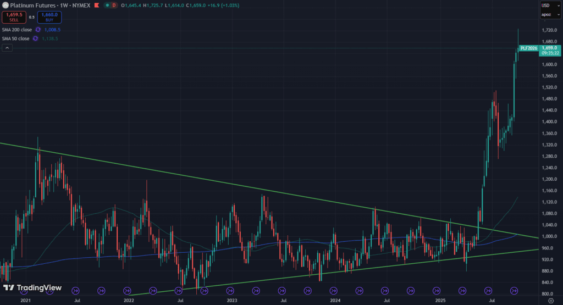Open the apoz unit dropdown
Viewport: 563px width, 305px height.
point(548,15)
